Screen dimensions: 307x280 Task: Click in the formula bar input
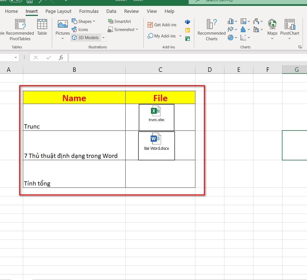[187, 58]
